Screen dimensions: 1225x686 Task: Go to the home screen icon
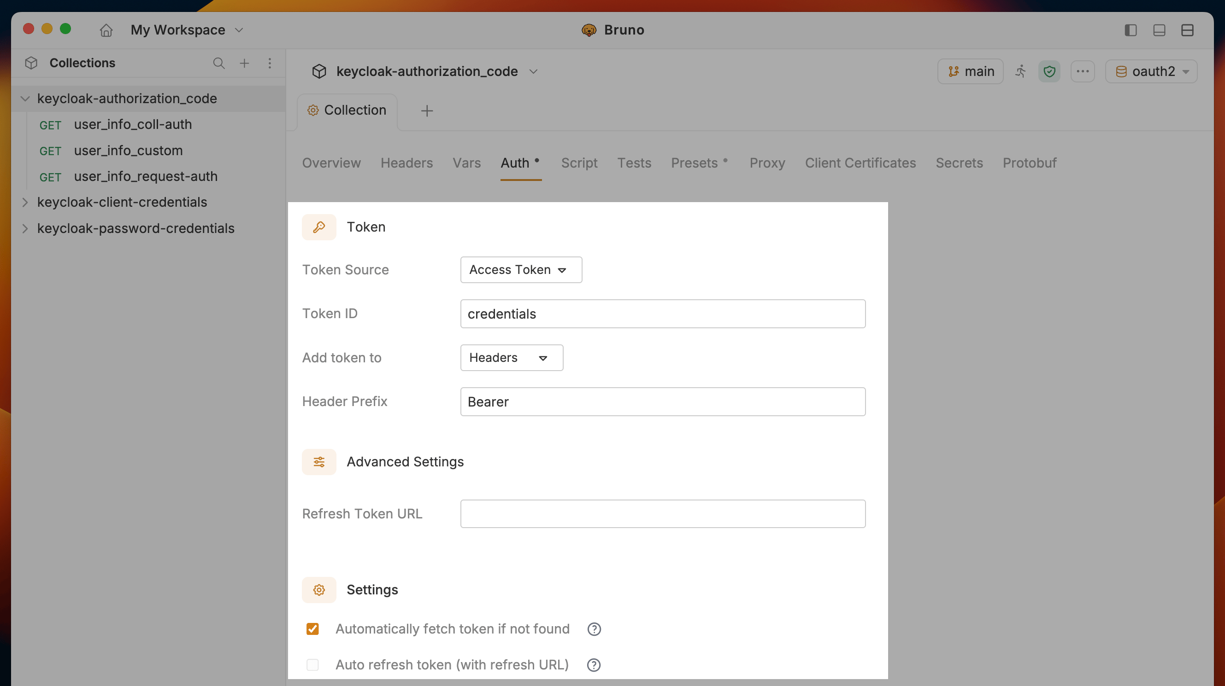click(x=106, y=30)
